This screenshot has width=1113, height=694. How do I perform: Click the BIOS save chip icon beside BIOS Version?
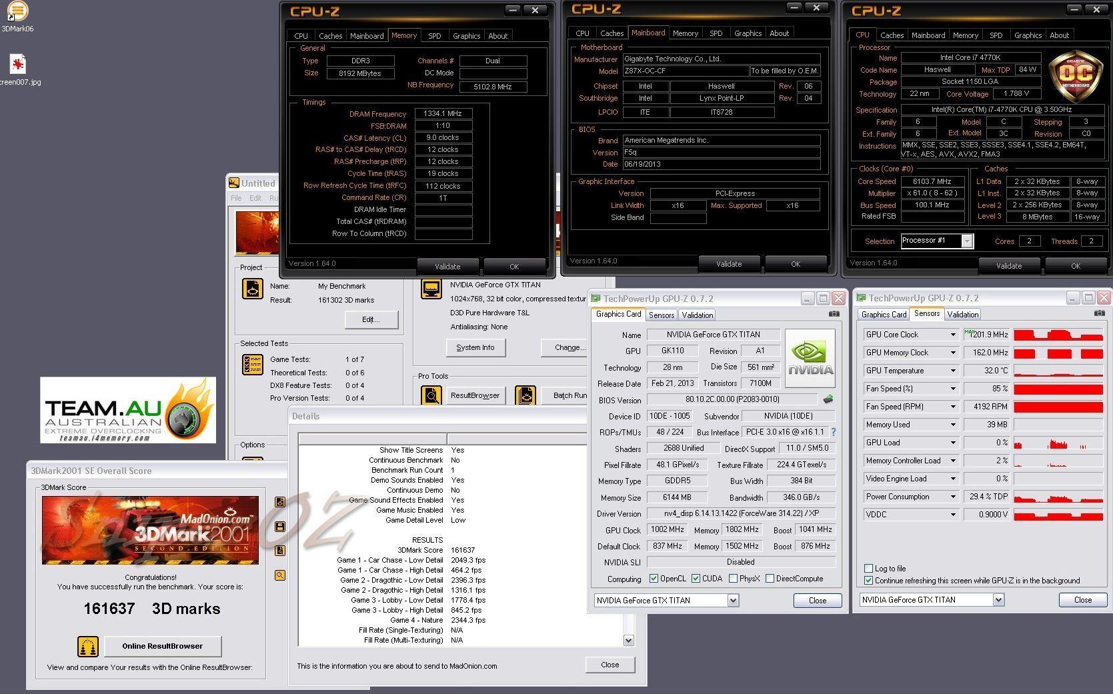828,399
